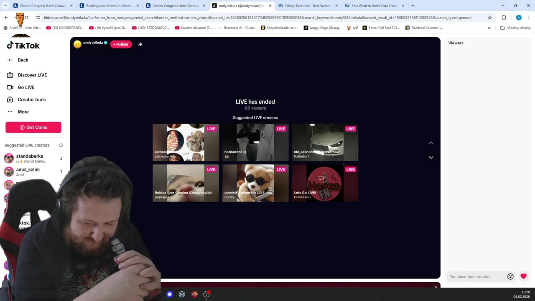Open the browser extensions puzzle icon
Image resolution: width=535 pixels, height=301 pixels.
(504, 18)
